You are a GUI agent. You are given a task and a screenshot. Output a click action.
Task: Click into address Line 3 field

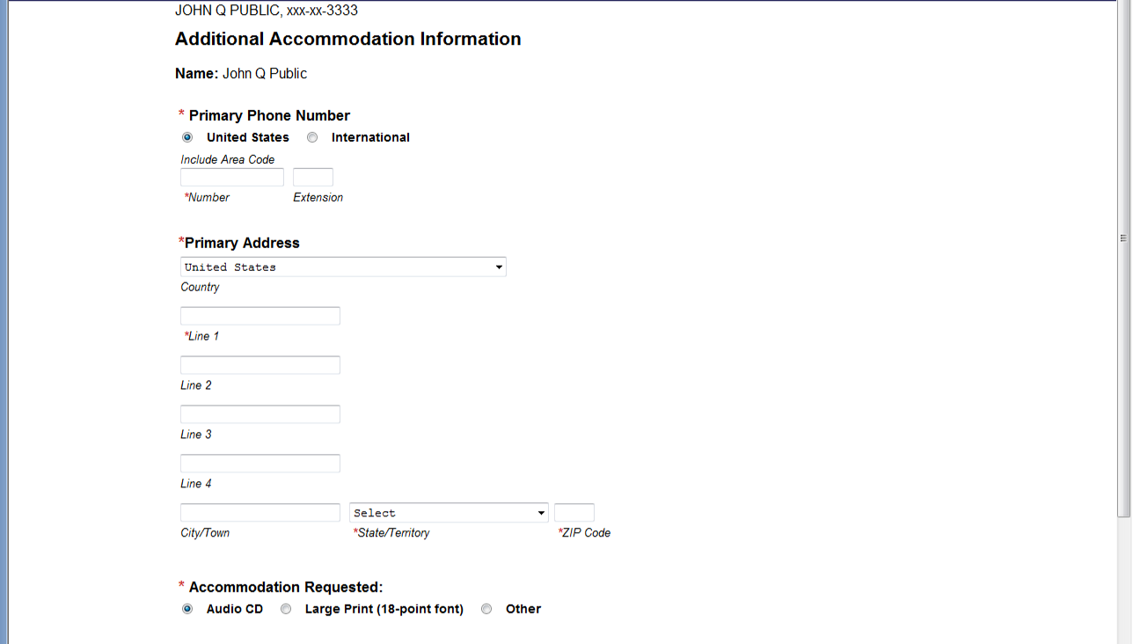pos(260,414)
